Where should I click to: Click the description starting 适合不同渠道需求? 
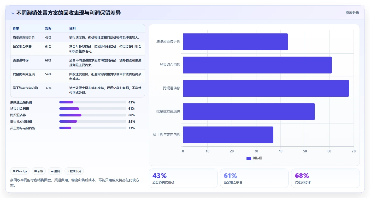click(x=105, y=63)
